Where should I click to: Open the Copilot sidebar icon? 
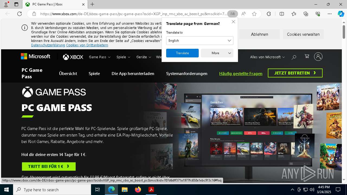coord(341,14)
